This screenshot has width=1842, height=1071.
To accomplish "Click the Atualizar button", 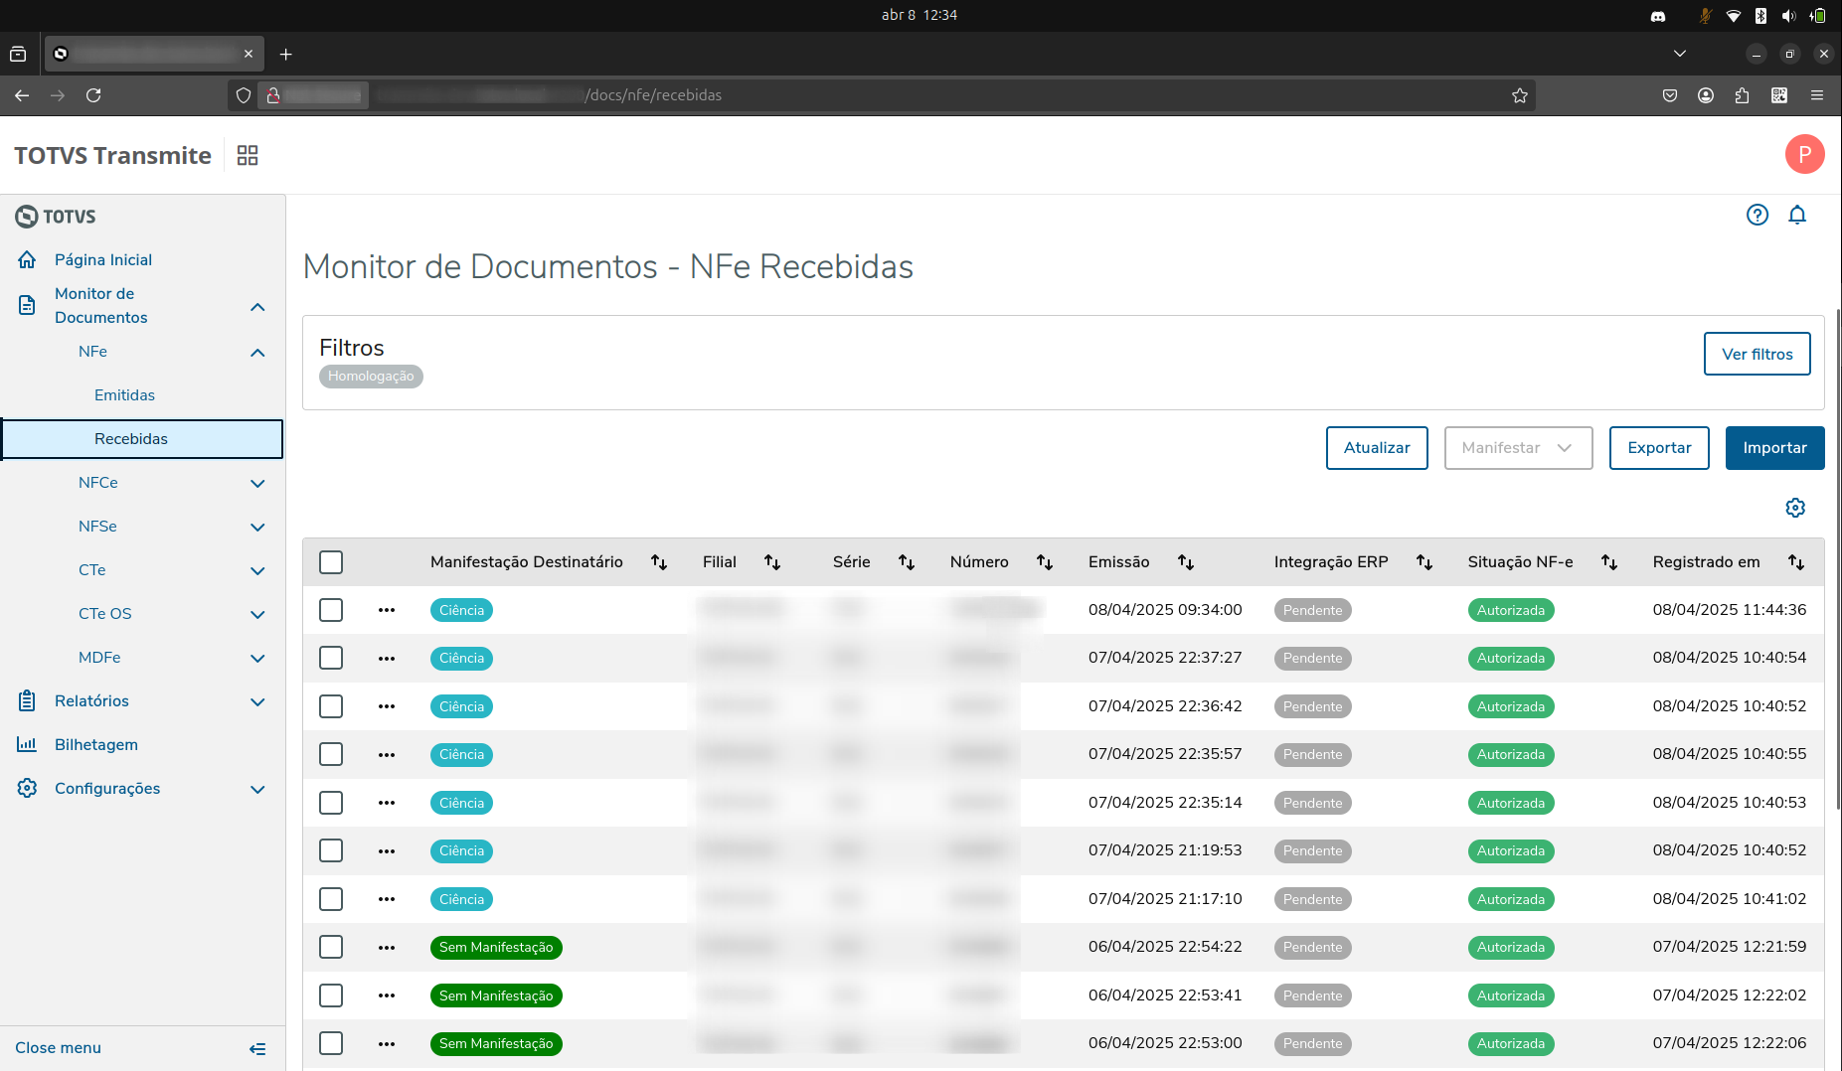I will coord(1377,448).
